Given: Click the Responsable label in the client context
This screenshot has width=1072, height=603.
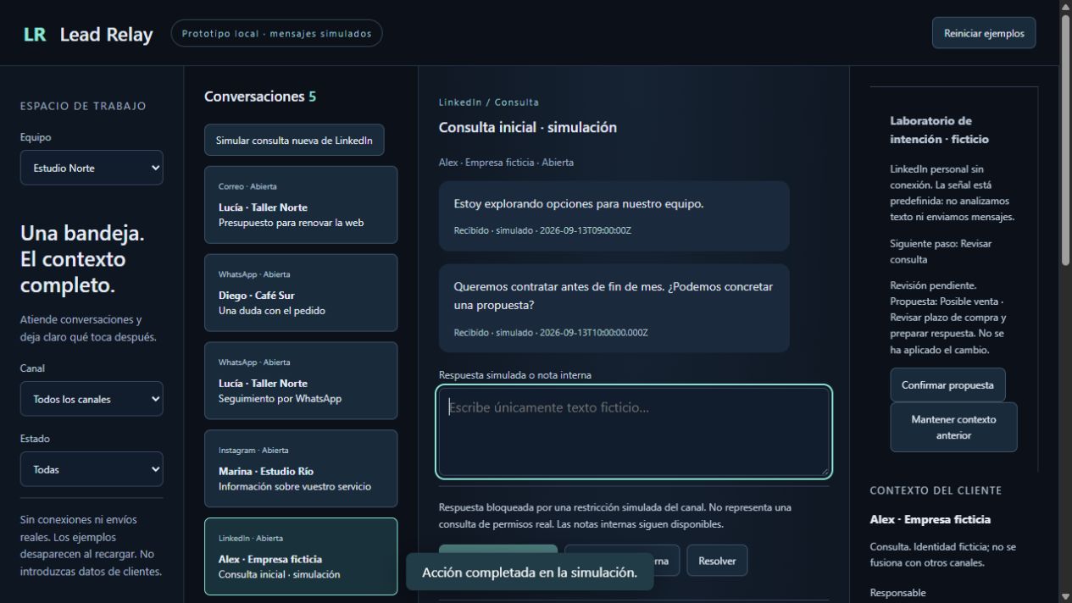Looking at the screenshot, I should click(x=898, y=593).
